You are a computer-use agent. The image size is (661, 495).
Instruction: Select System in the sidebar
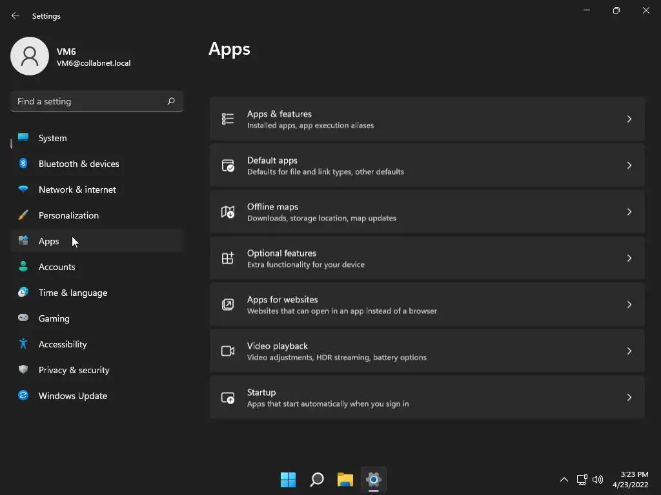click(97, 138)
